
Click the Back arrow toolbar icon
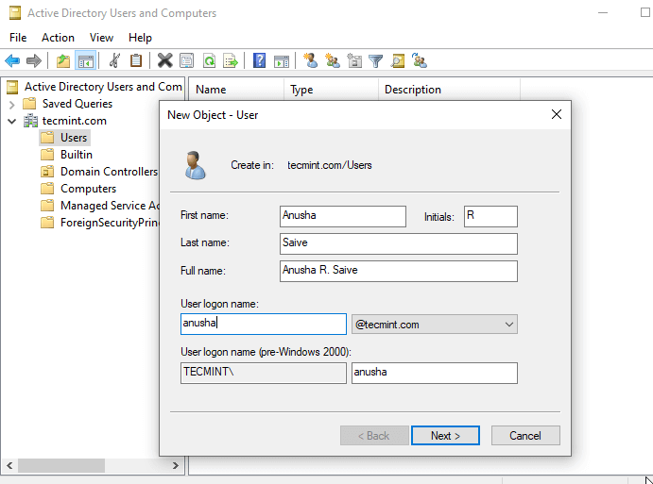(12, 61)
